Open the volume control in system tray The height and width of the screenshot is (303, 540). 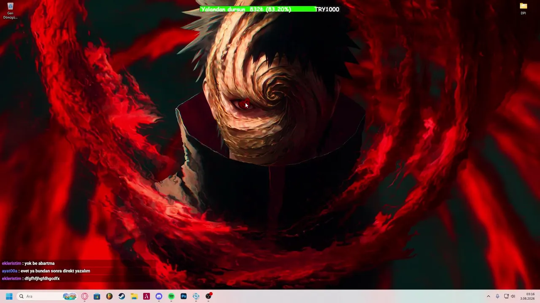pos(513,296)
